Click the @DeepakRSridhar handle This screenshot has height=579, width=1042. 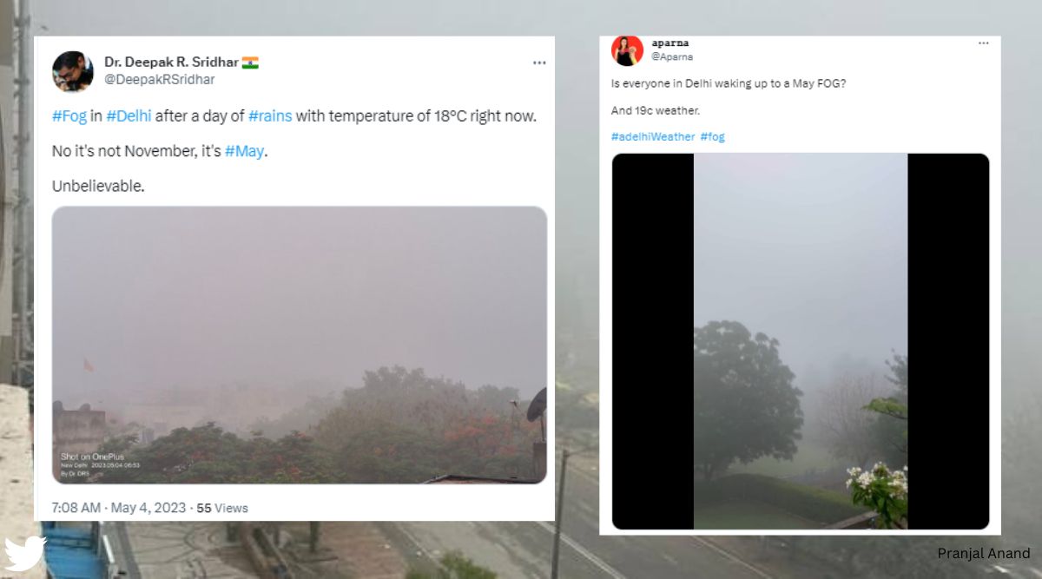[x=159, y=79]
